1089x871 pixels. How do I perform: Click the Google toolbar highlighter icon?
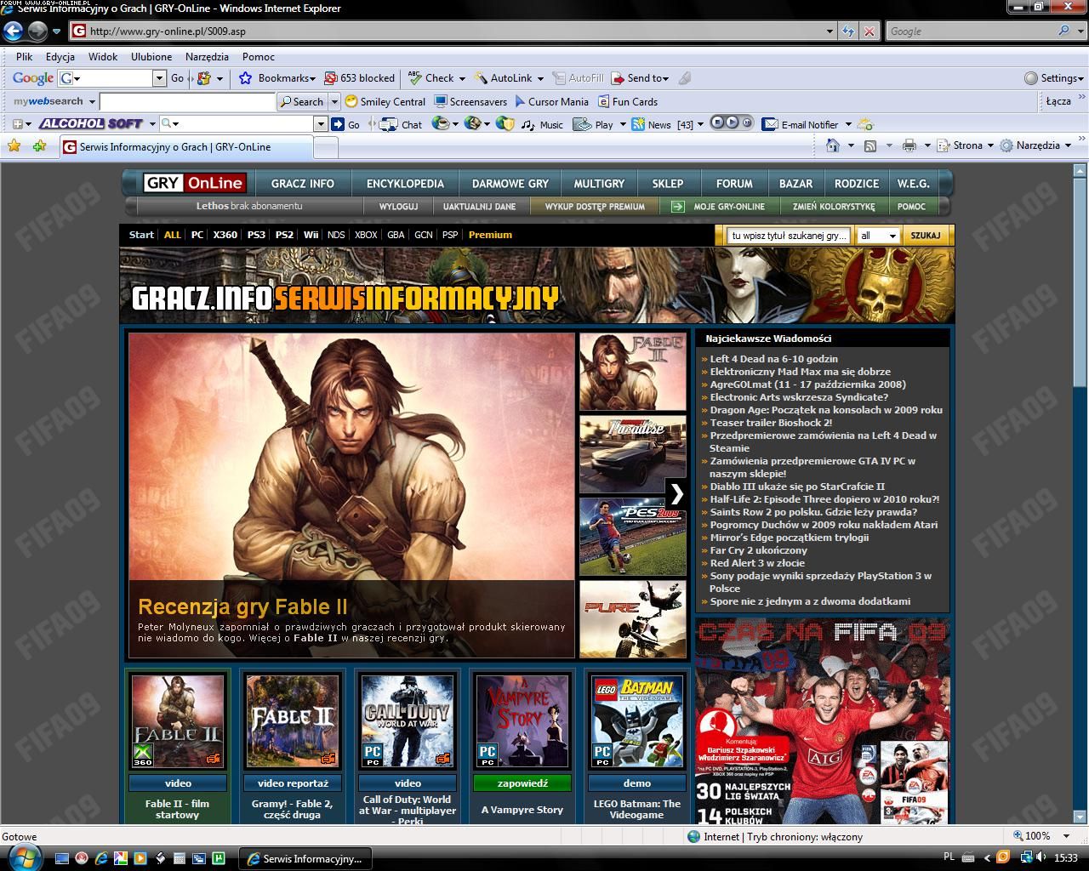coord(685,78)
